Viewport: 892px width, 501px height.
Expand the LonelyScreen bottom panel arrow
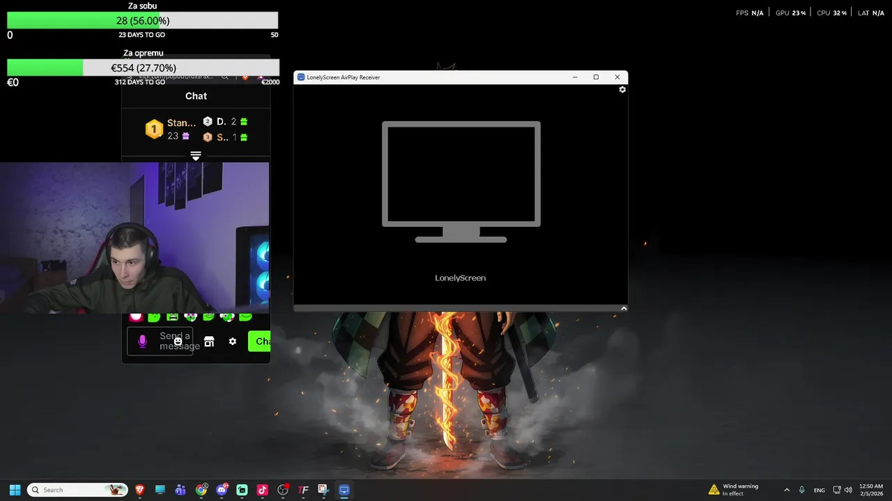624,308
